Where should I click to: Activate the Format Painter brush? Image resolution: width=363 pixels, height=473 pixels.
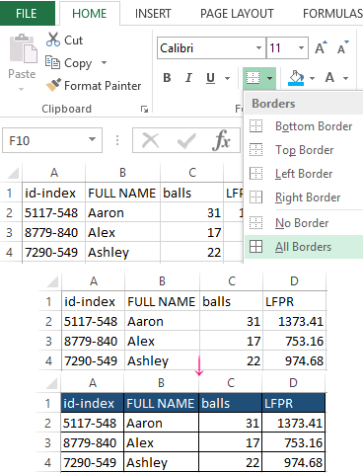click(53, 85)
